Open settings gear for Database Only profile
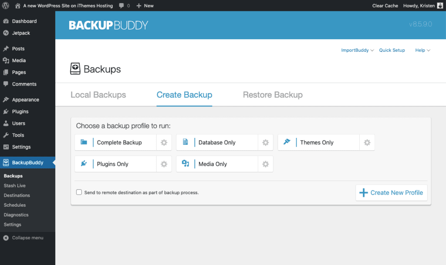Screen dimensions: 446x265 [x=265, y=142]
